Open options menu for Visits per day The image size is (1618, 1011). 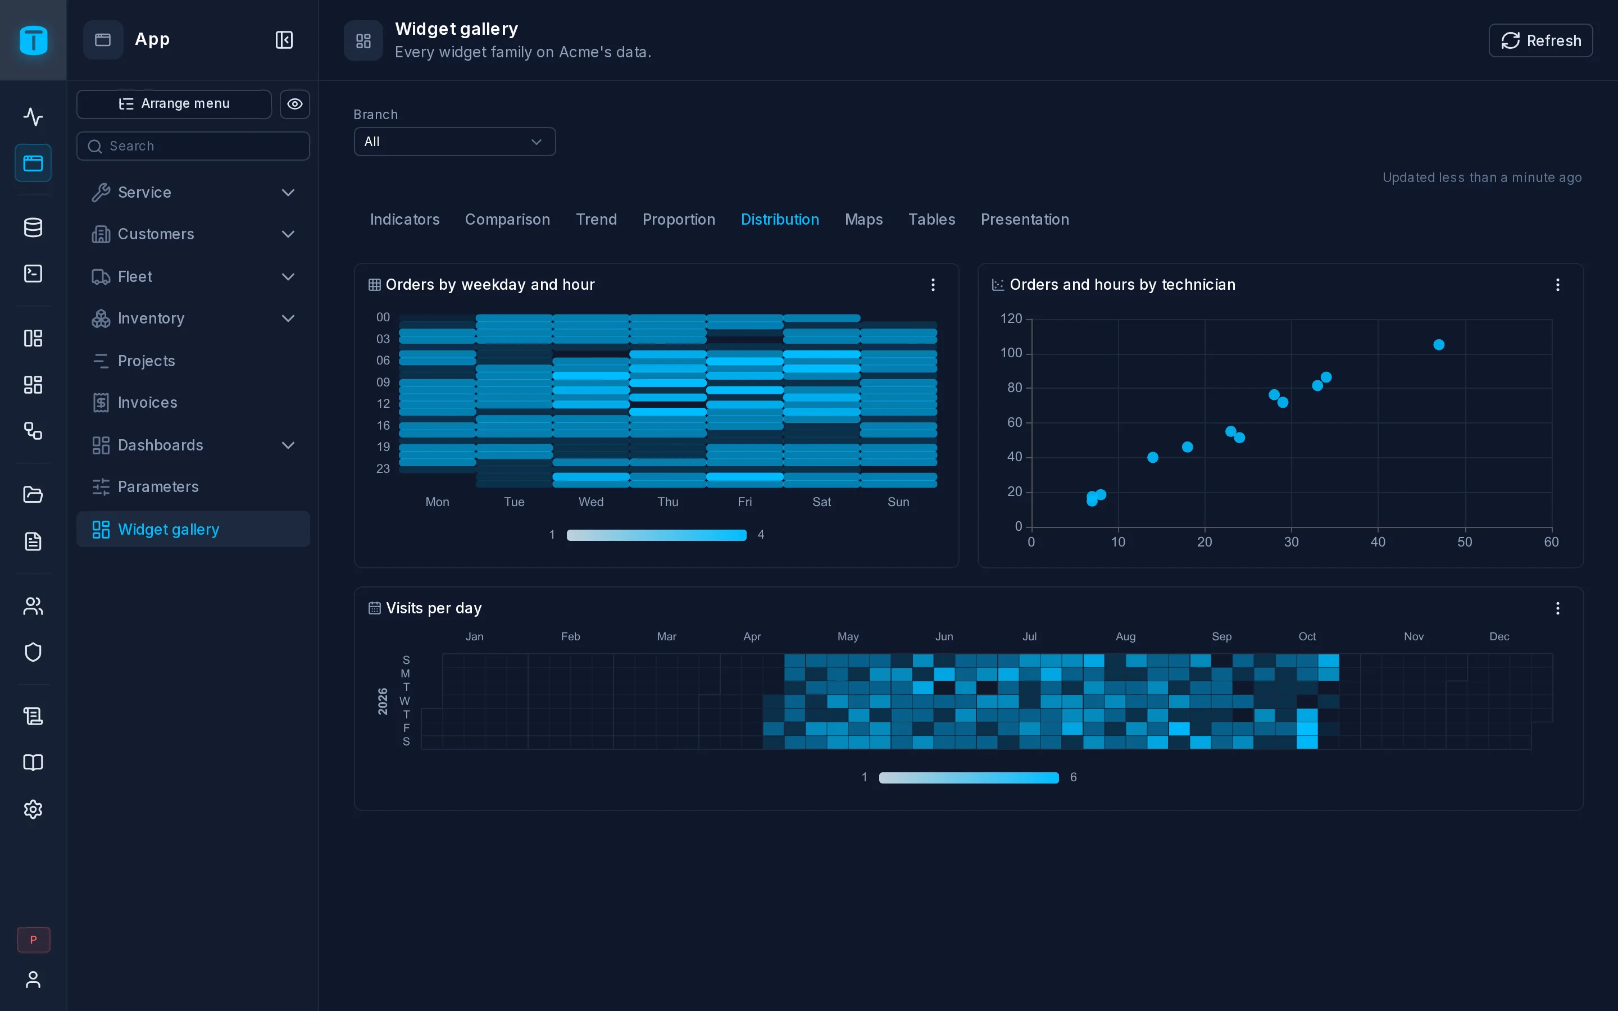(x=1557, y=608)
